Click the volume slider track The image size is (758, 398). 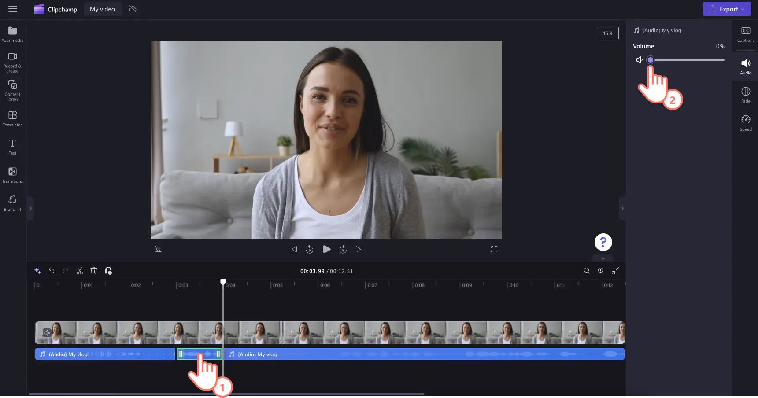click(688, 60)
